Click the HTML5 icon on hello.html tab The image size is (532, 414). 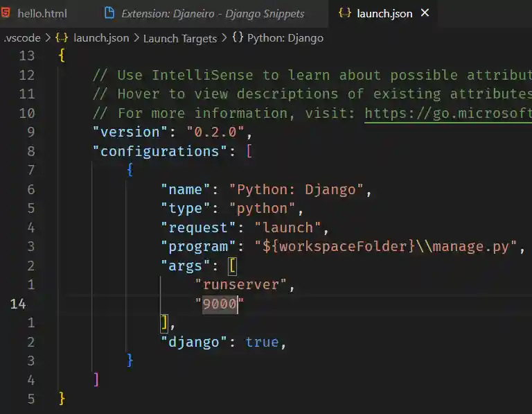tap(7, 13)
